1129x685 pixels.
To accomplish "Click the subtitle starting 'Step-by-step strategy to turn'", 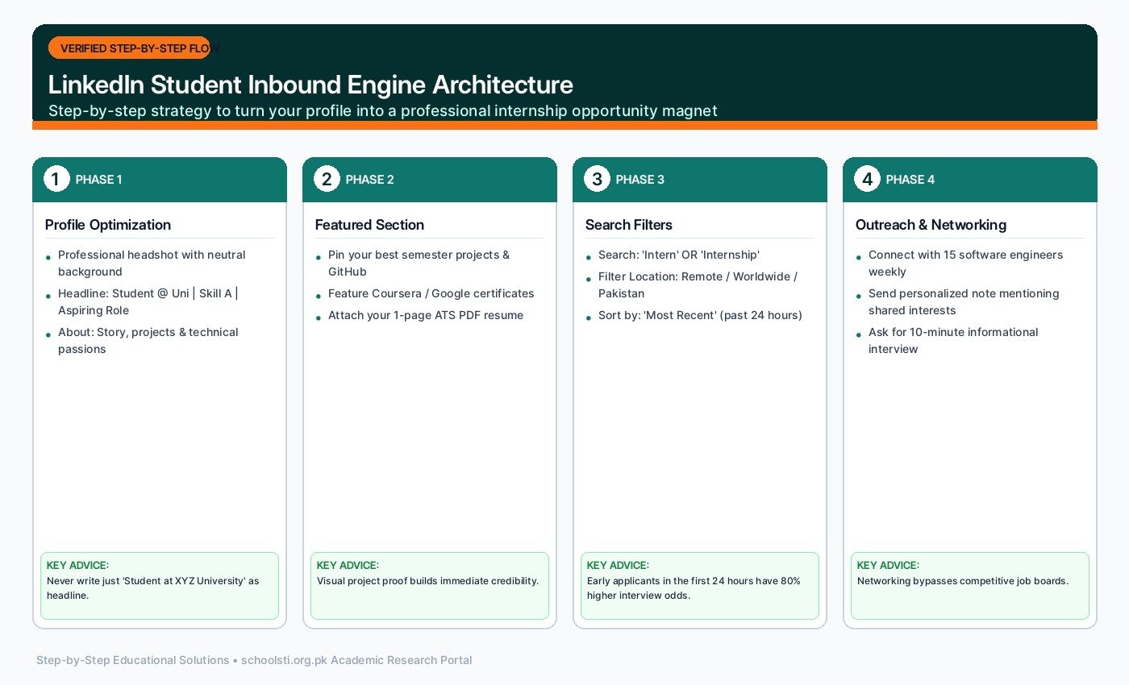I will point(382,110).
